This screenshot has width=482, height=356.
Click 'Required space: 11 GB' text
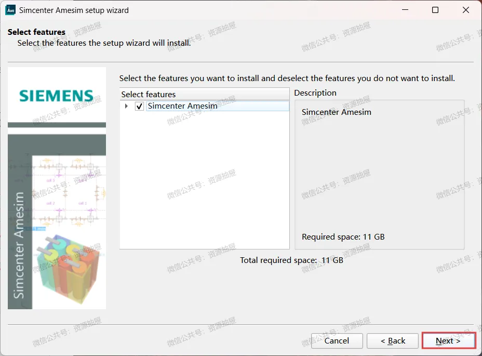click(x=343, y=237)
